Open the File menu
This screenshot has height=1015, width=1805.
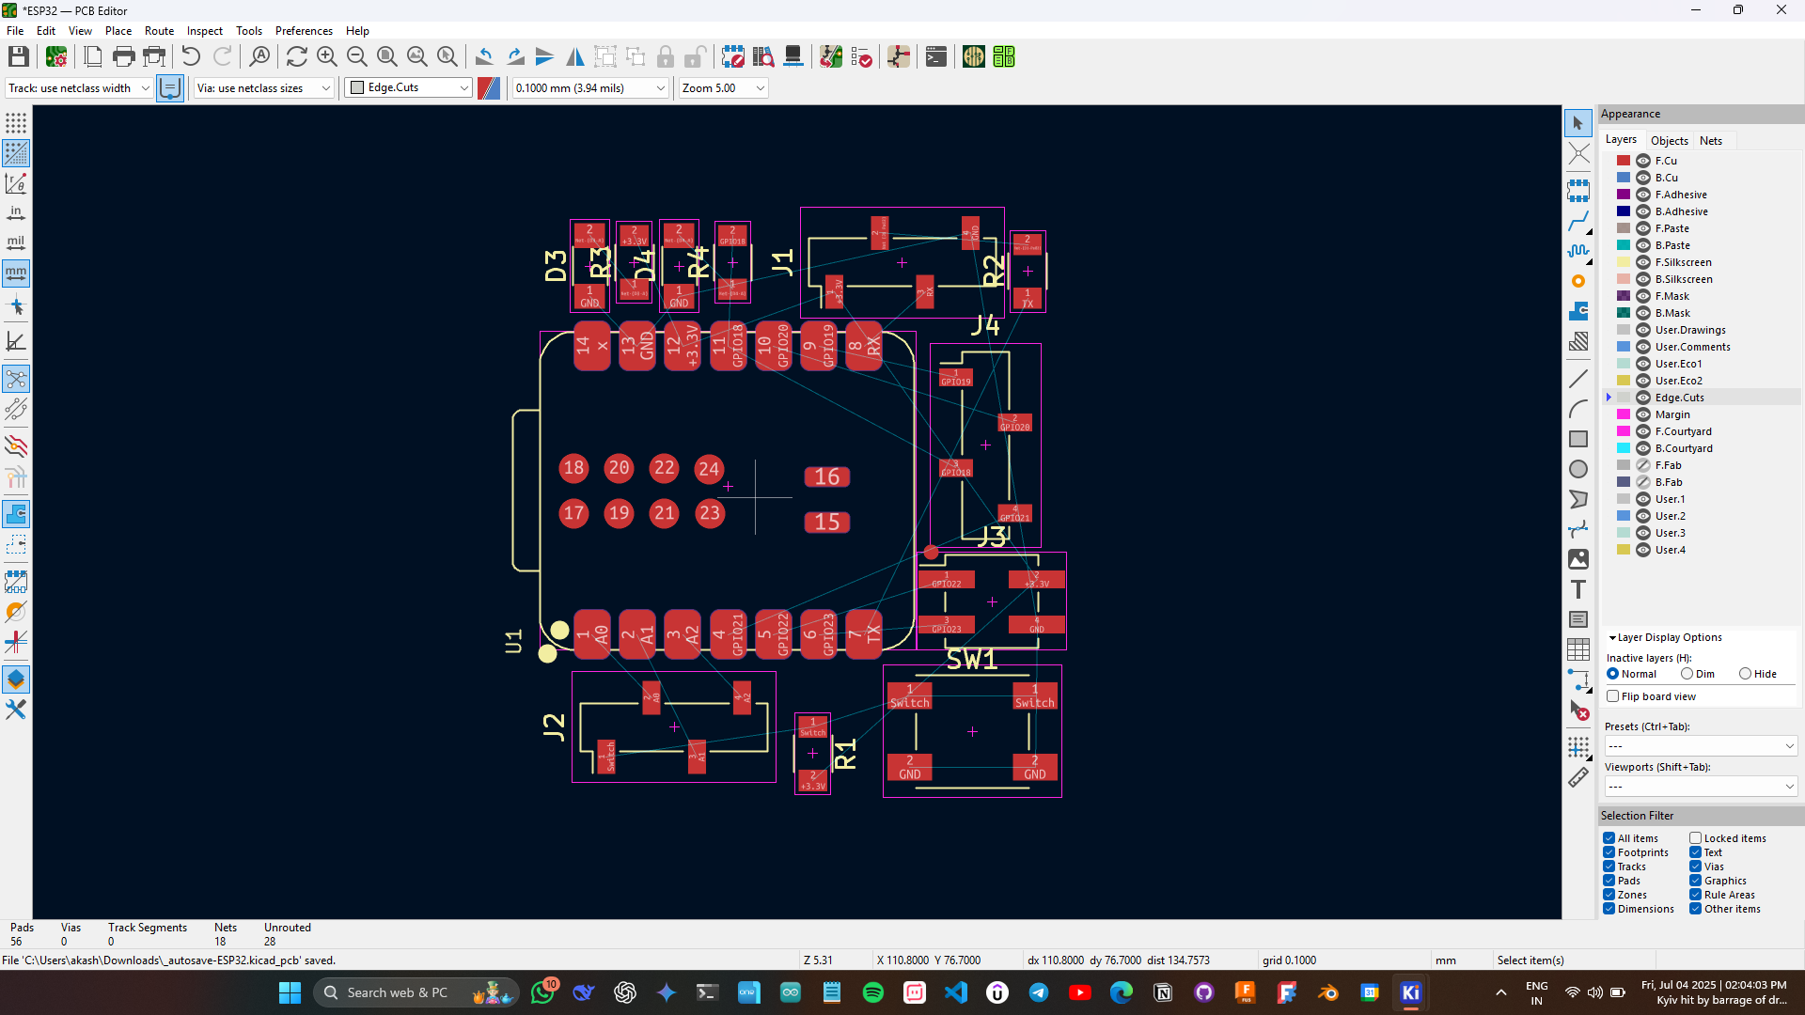pyautogui.click(x=15, y=31)
